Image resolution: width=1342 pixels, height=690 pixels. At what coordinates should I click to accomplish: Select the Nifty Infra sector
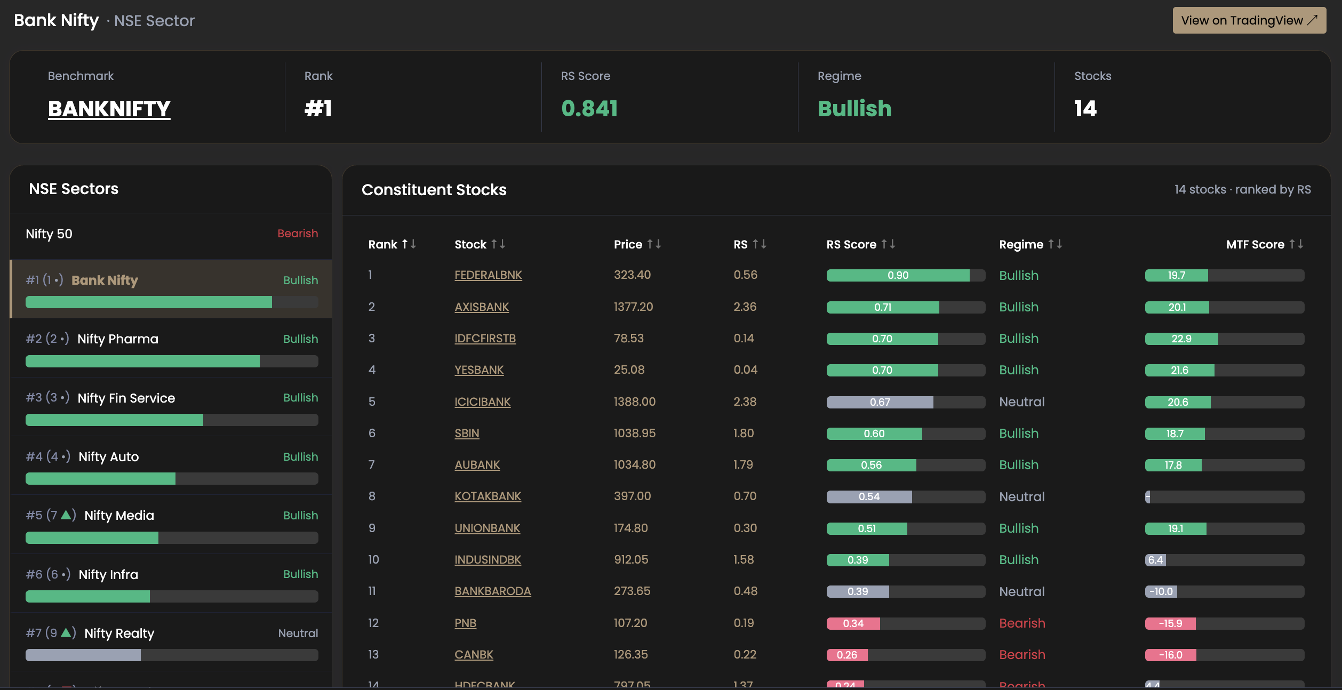(171, 583)
